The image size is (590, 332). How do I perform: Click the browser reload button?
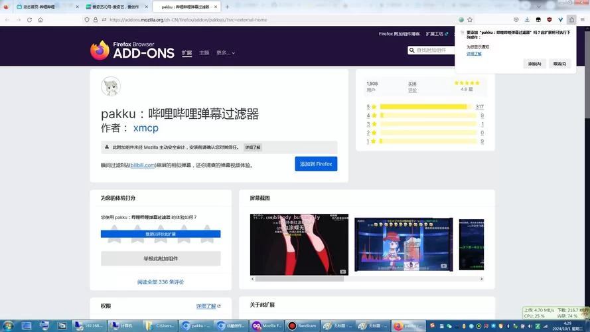29,19
